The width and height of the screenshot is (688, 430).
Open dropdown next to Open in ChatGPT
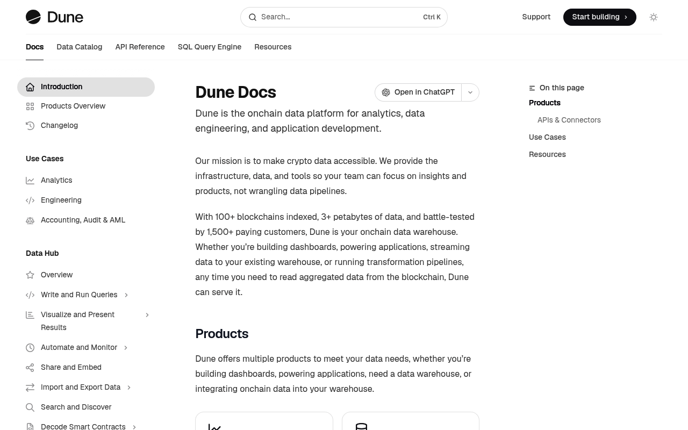[470, 92]
